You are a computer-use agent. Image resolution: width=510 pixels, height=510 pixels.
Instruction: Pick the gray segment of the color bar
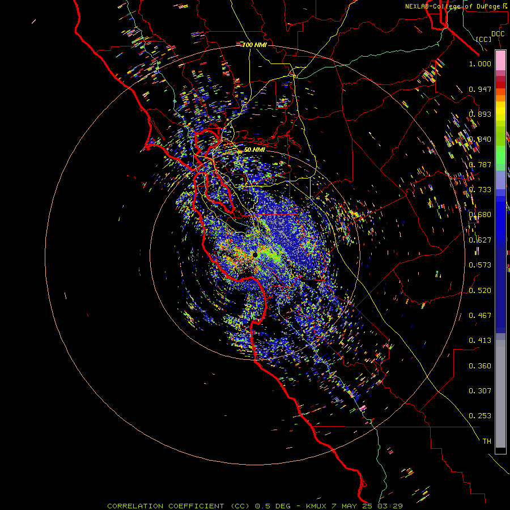click(500, 394)
